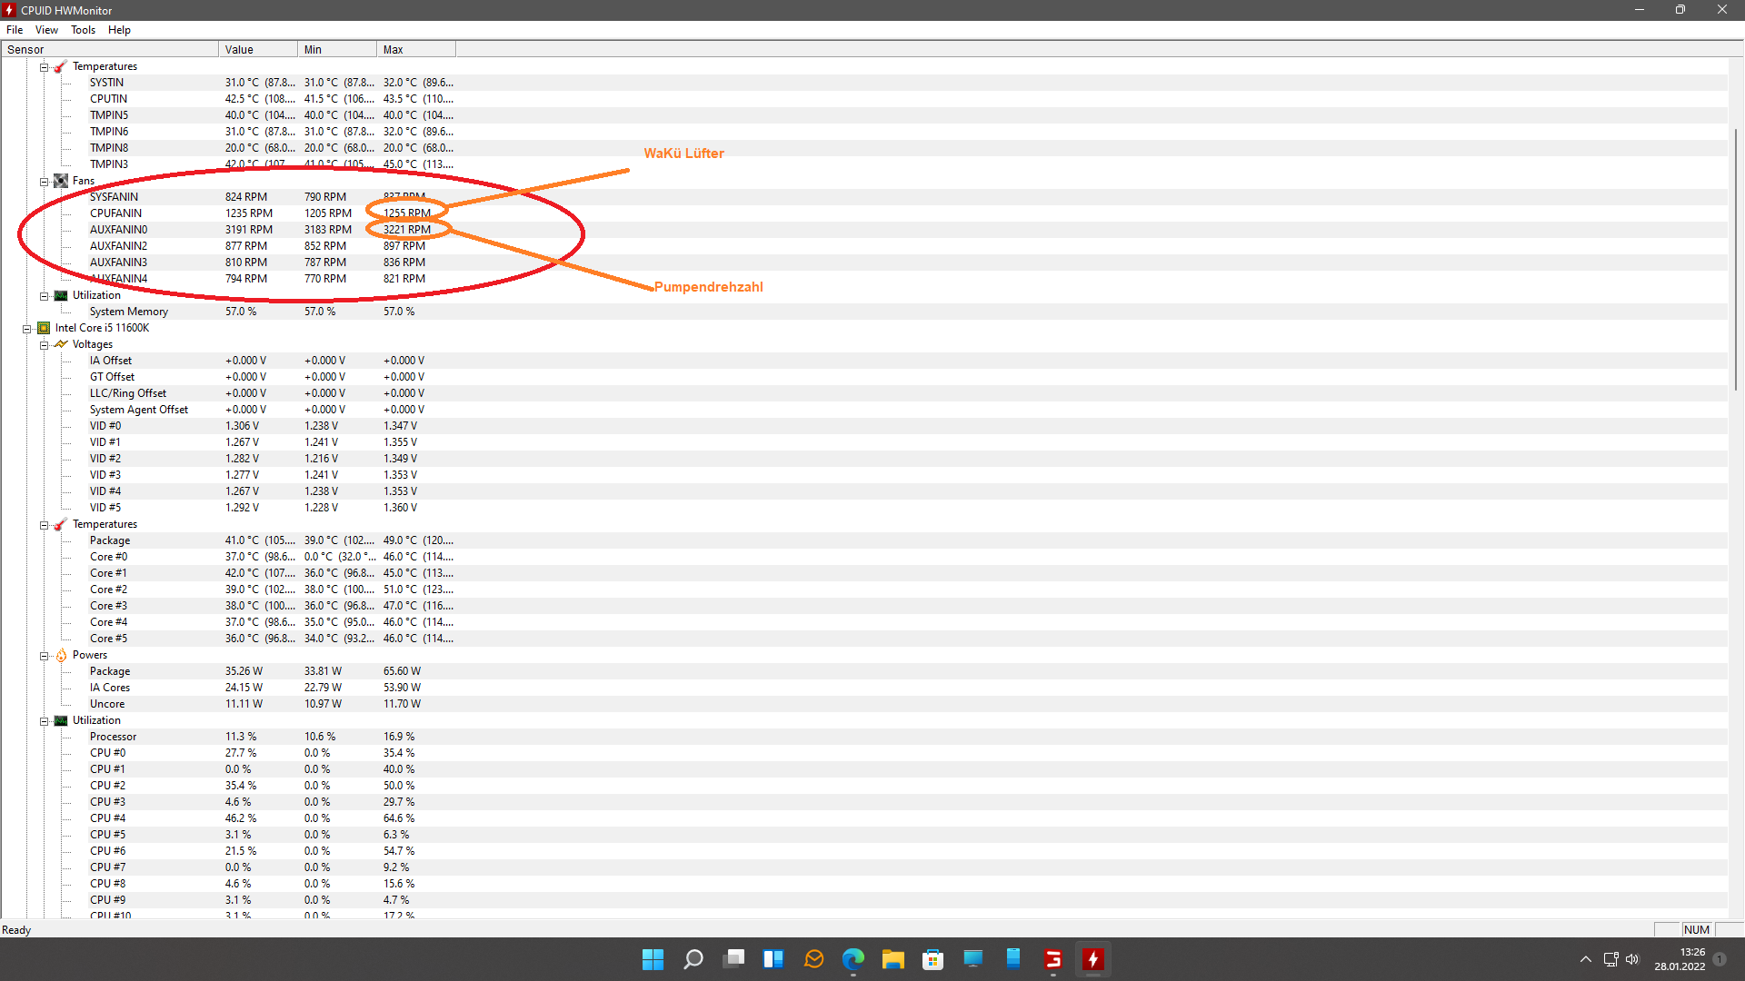Collapse the Utilization node above Processor
The image size is (1745, 981).
click(44, 721)
